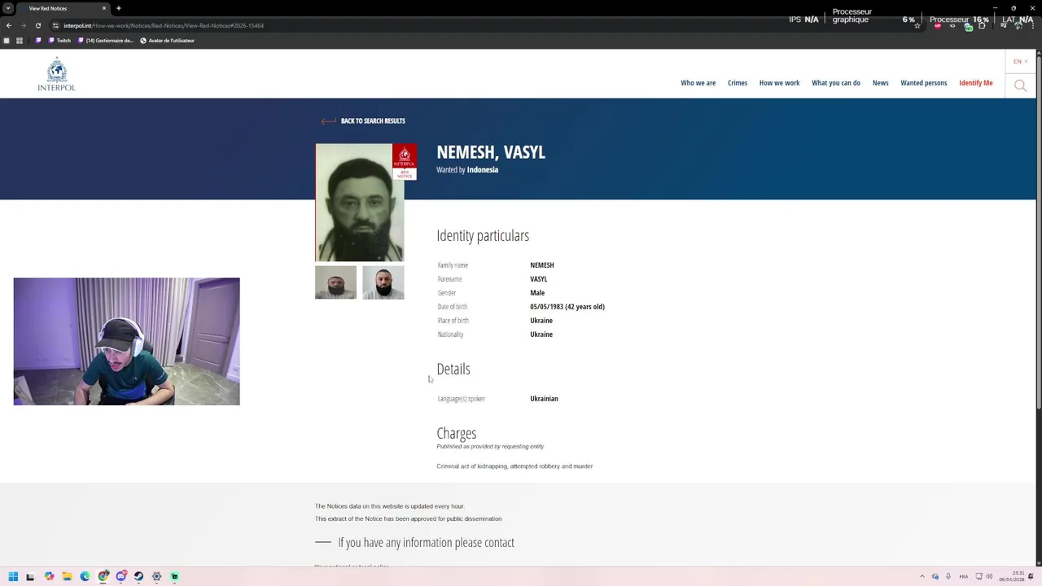The width and height of the screenshot is (1042, 586).
Task: Click the Identify Me link
Action: pyautogui.click(x=975, y=83)
